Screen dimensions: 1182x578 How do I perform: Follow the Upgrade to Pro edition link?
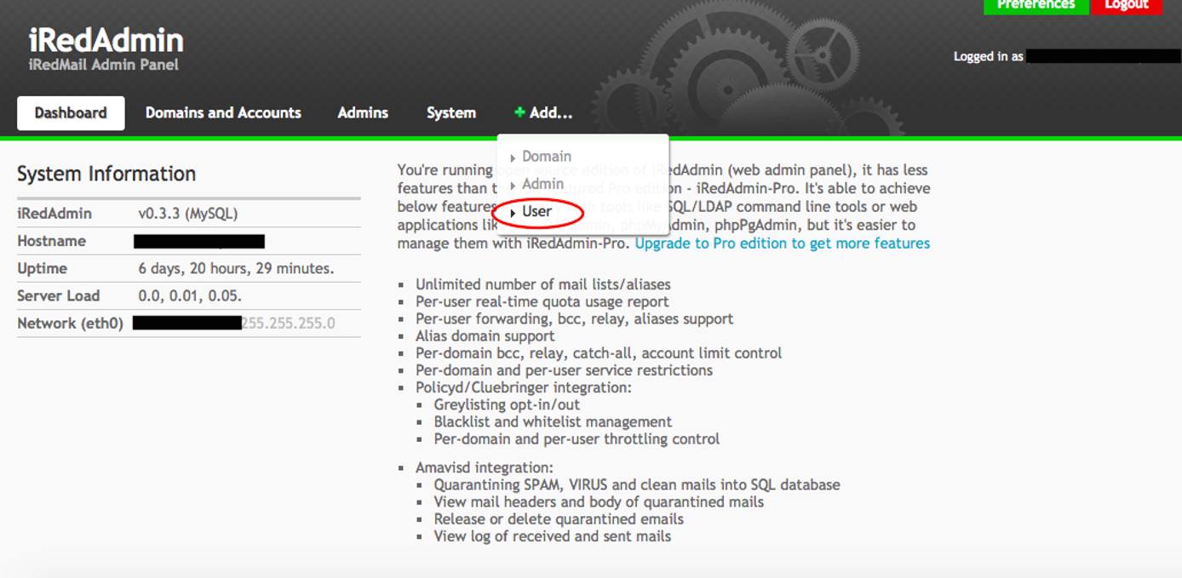(x=783, y=243)
